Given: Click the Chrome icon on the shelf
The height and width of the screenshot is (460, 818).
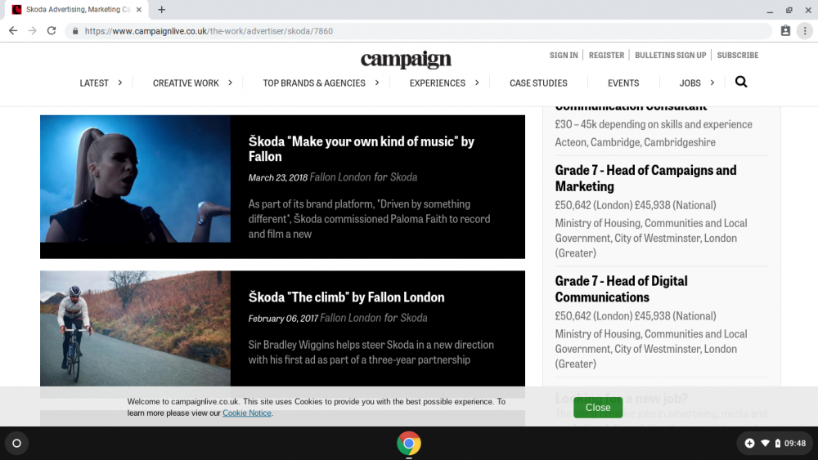Looking at the screenshot, I should pyautogui.click(x=409, y=444).
